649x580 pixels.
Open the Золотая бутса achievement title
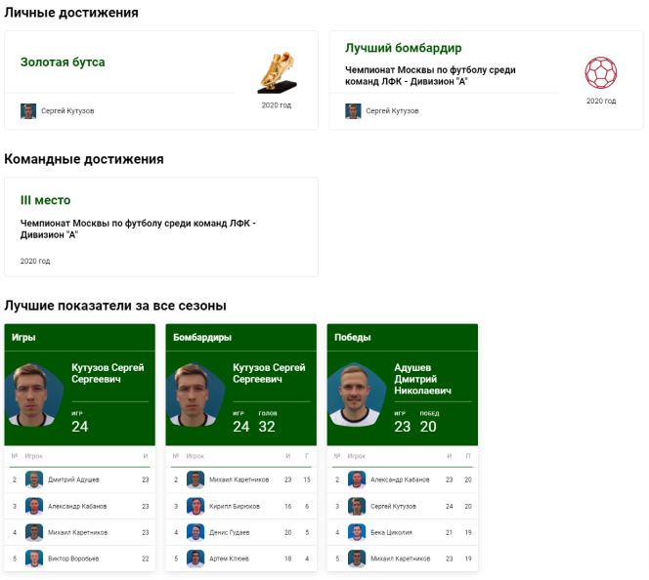click(x=63, y=62)
